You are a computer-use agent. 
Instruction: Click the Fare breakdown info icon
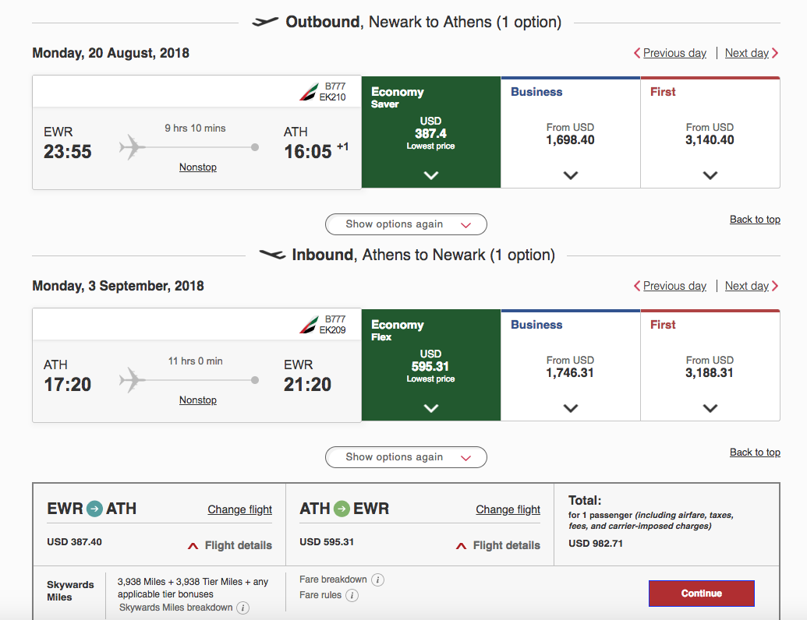pyautogui.click(x=377, y=579)
